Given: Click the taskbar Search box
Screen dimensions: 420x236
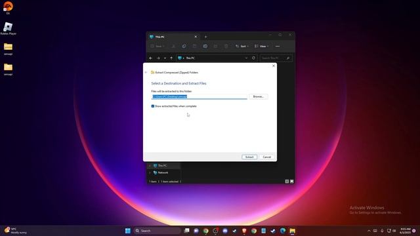Looking at the screenshot, I should [157, 231].
